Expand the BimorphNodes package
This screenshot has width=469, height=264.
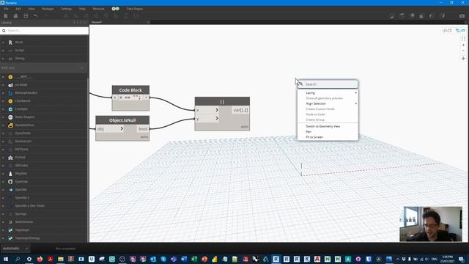(3, 93)
